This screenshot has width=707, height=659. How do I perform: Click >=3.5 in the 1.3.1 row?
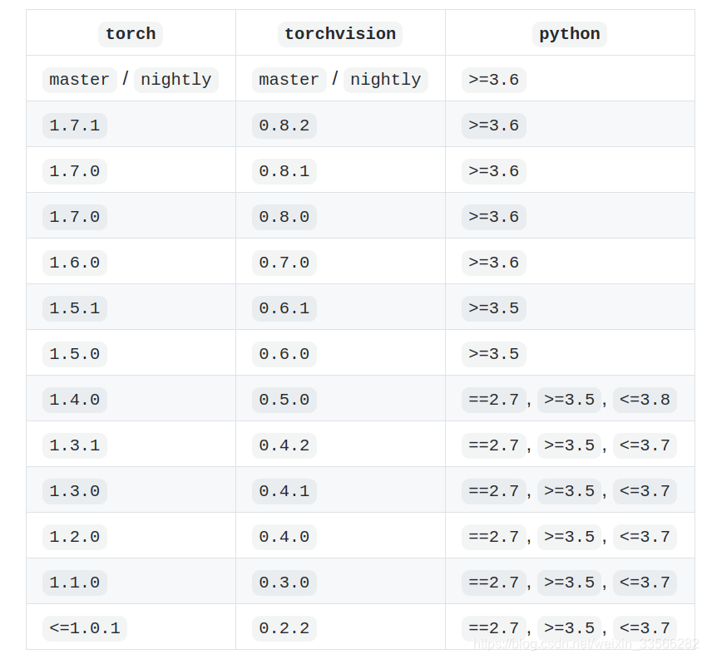click(x=569, y=446)
